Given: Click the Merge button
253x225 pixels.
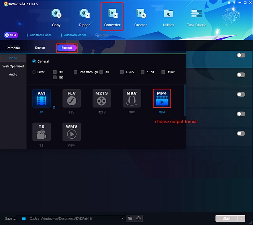Looking at the screenshot, I should point(102,35).
